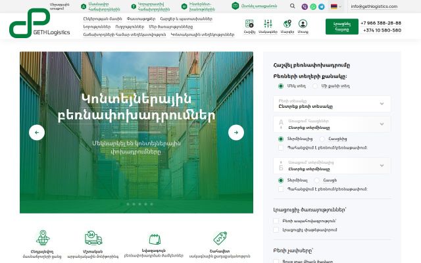
Task: Open Ուղղություններ (Directions) menu item
Action: [x=130, y=27]
